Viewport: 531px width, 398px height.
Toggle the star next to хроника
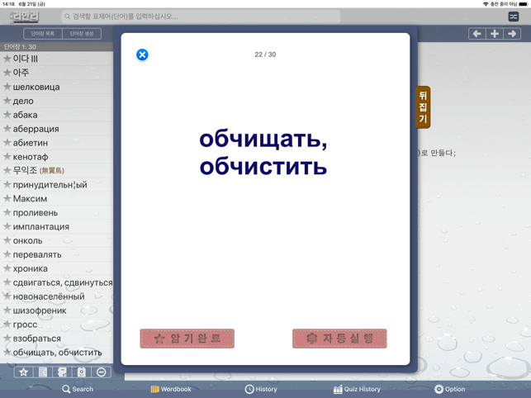tap(7, 268)
